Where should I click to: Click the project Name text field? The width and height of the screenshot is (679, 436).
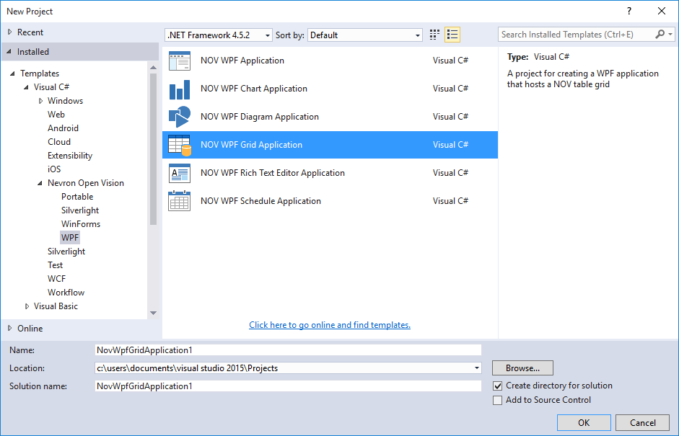(x=288, y=350)
